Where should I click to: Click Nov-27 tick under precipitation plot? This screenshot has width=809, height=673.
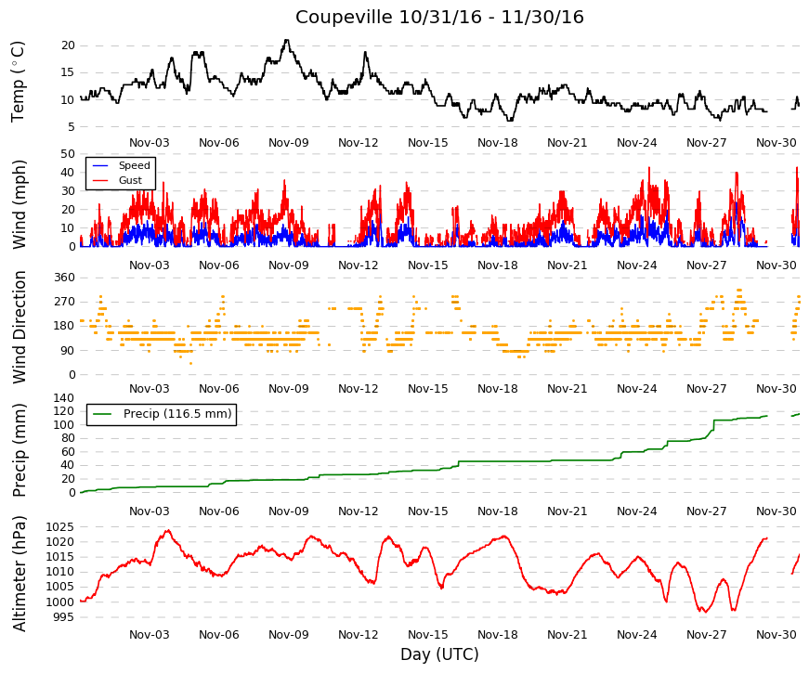tap(706, 511)
